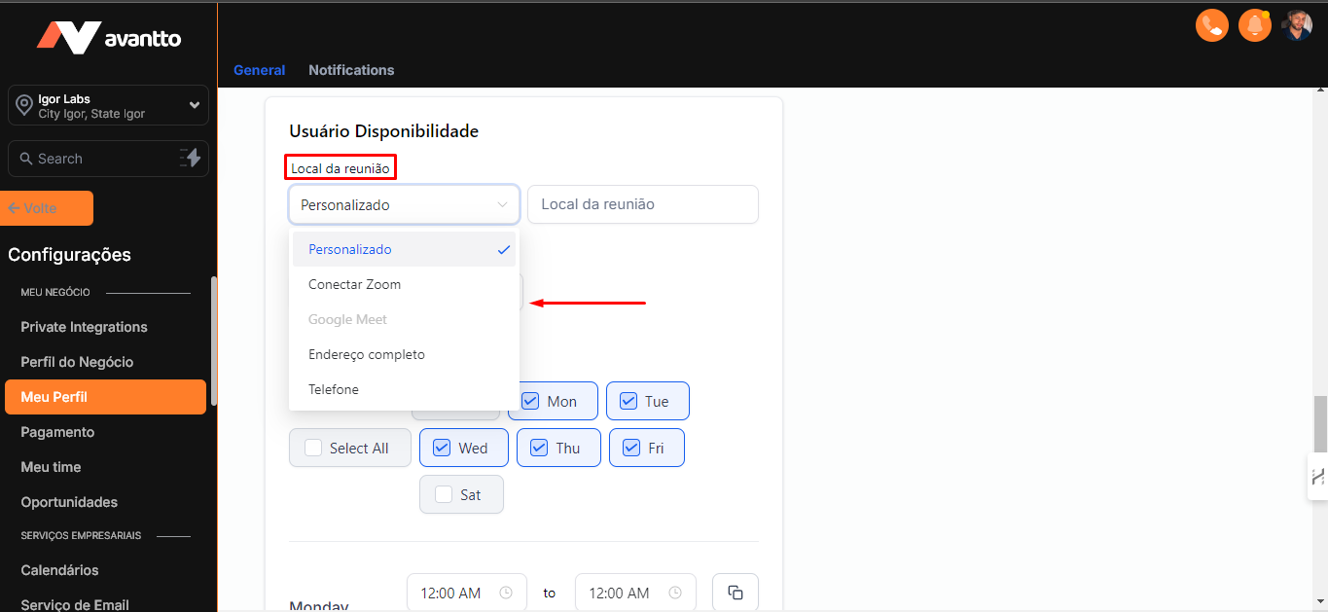Click the lightning quick-actions icon in search

[190, 159]
